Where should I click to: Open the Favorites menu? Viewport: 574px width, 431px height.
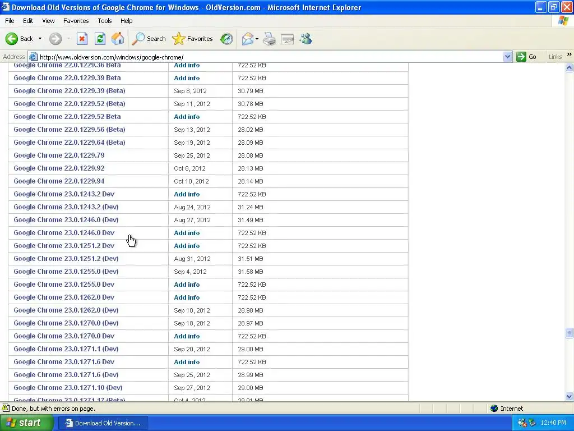coord(76,21)
